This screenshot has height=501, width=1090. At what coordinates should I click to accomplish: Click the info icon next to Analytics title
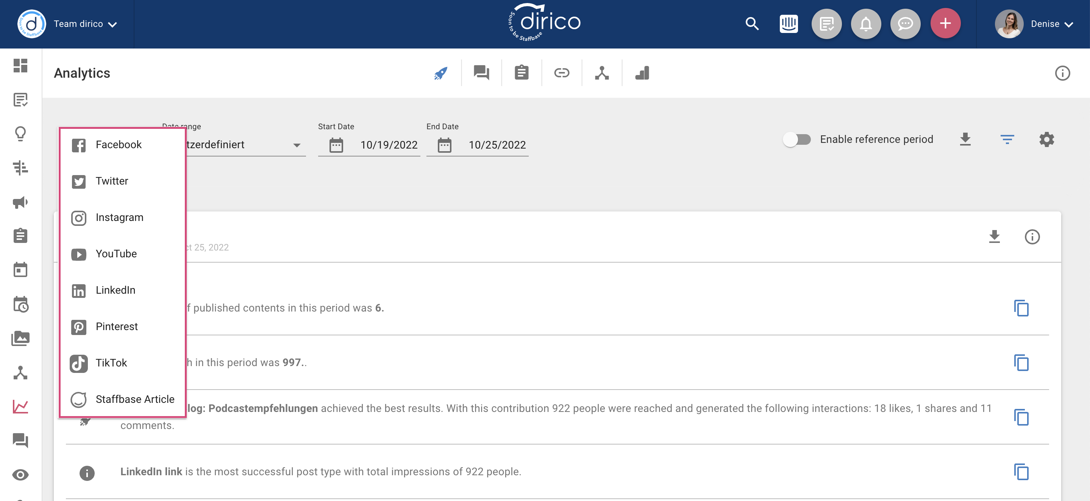click(x=1062, y=73)
